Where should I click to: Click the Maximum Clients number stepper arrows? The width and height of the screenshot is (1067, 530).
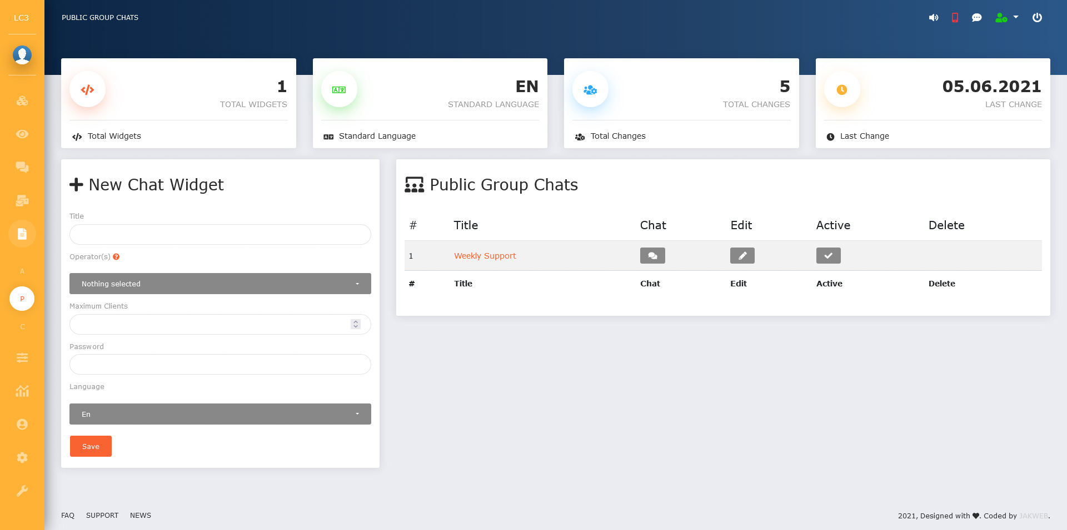(x=356, y=324)
